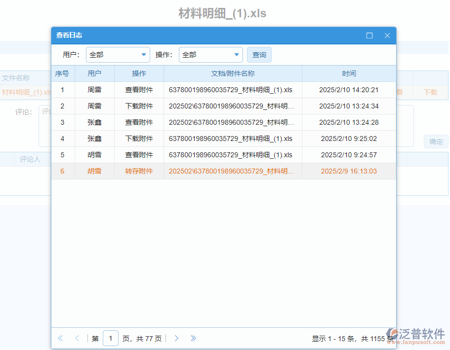450x350 pixels.
Task: Jump to the last log page
Action: coord(193,338)
